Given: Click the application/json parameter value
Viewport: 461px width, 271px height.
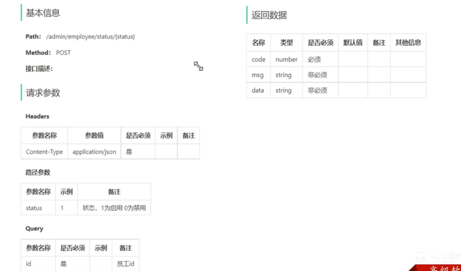Looking at the screenshot, I should click(94, 152).
